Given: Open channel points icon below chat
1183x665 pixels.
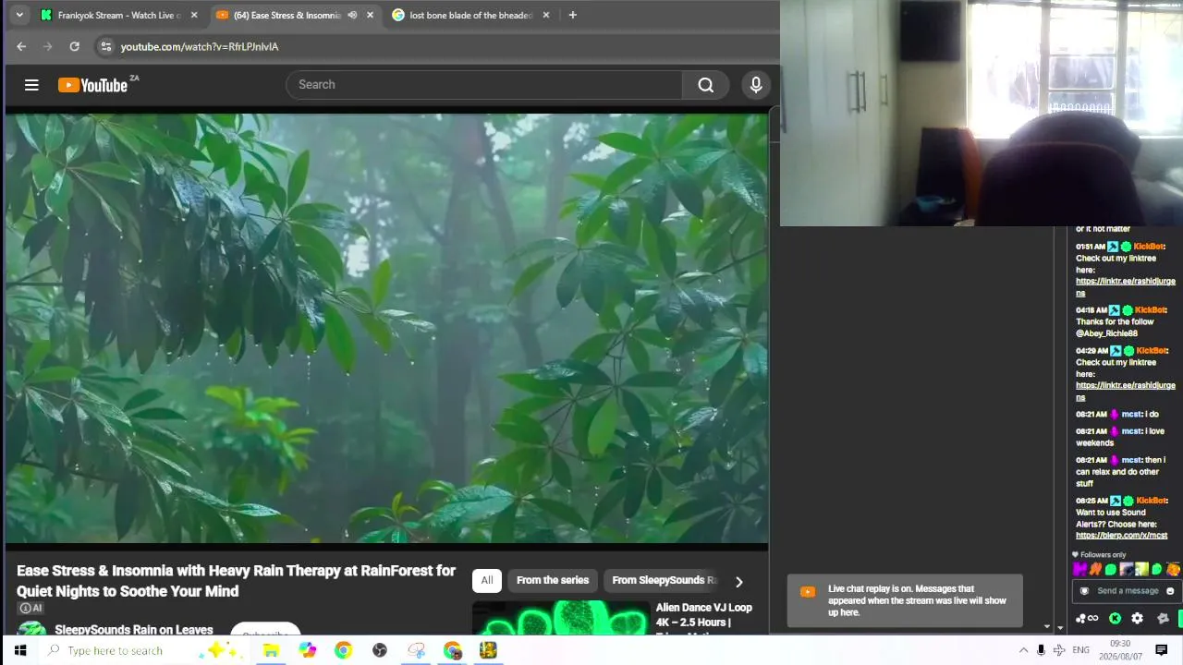Looking at the screenshot, I should (1087, 618).
